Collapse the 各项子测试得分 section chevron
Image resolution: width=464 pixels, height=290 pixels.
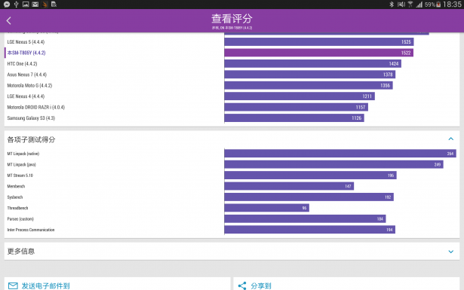tap(450, 139)
